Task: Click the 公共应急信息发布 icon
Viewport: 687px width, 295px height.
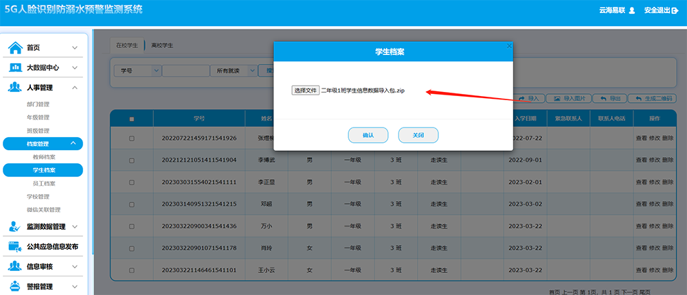Action: coord(15,246)
